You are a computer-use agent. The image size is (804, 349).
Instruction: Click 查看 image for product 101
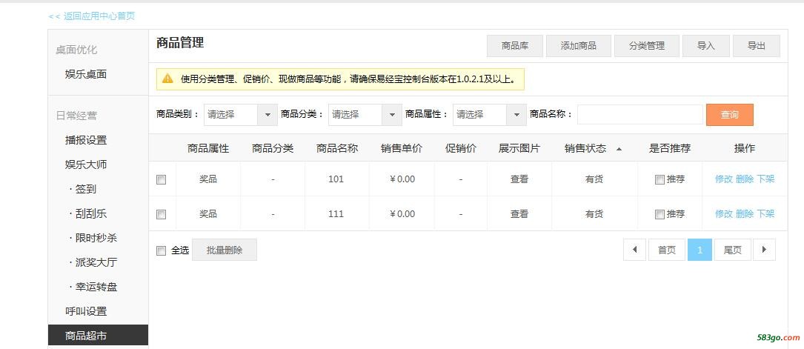519,179
